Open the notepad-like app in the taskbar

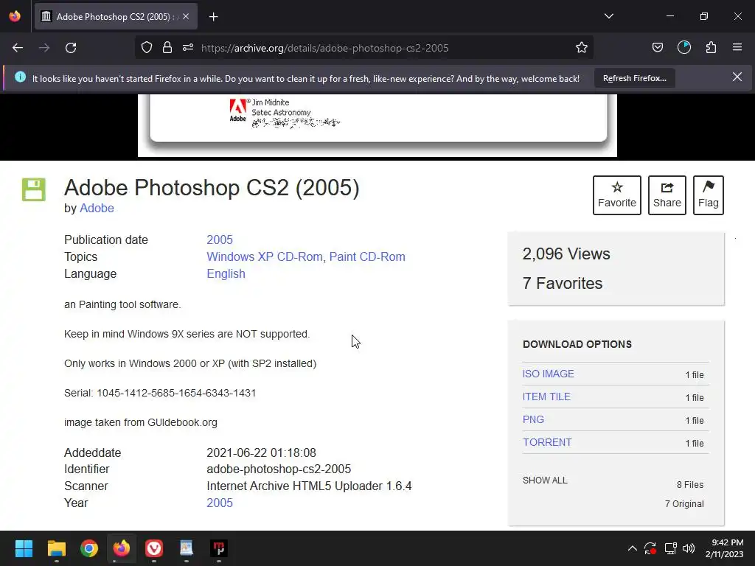coord(187,548)
